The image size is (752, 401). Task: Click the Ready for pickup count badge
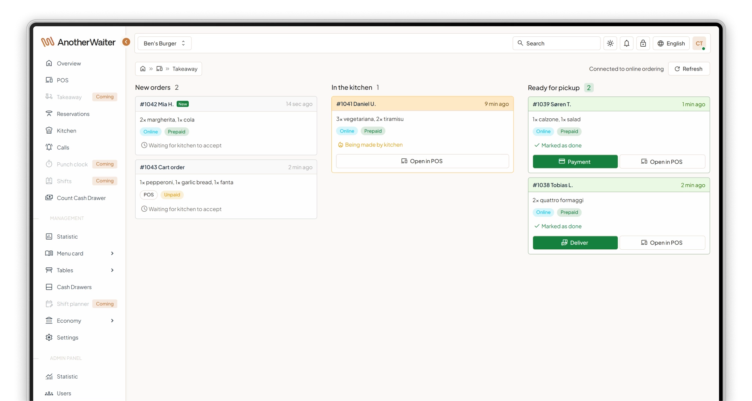[589, 88]
